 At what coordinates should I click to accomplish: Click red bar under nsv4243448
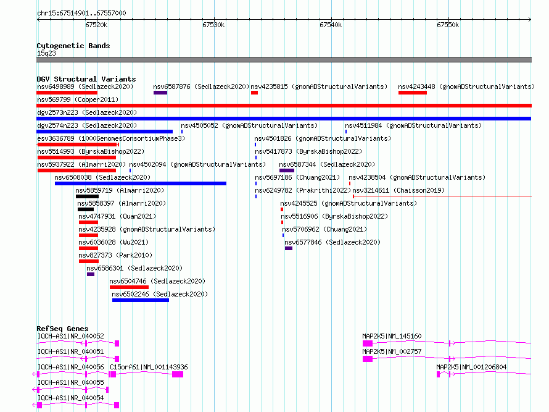click(x=413, y=93)
